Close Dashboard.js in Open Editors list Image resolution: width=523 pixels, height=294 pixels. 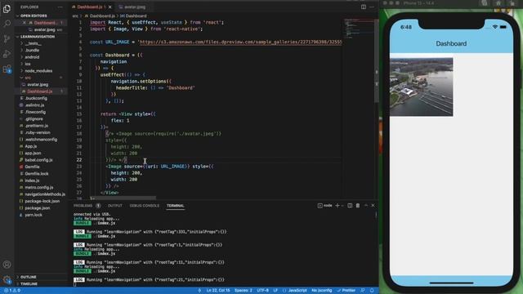(25, 23)
